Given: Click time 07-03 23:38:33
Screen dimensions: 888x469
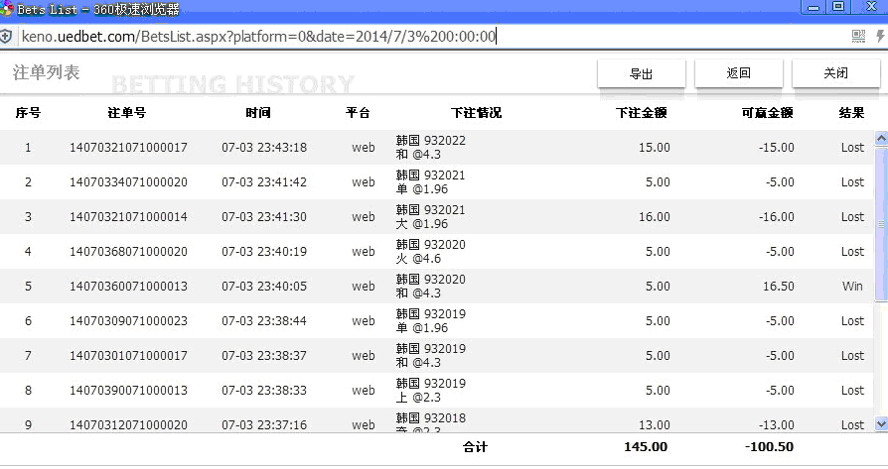Looking at the screenshot, I should [264, 391].
